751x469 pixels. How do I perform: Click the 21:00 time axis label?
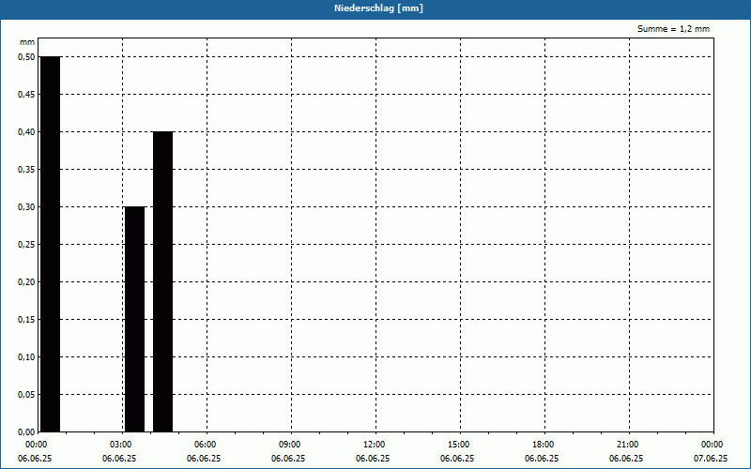[x=628, y=445]
